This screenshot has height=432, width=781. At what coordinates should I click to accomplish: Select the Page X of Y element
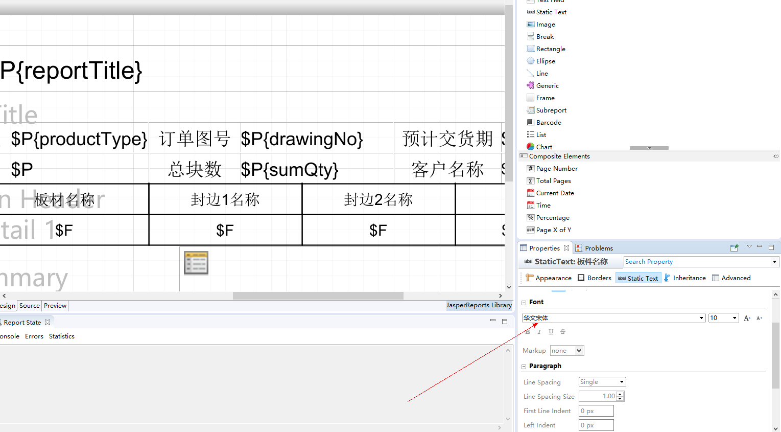coord(549,230)
